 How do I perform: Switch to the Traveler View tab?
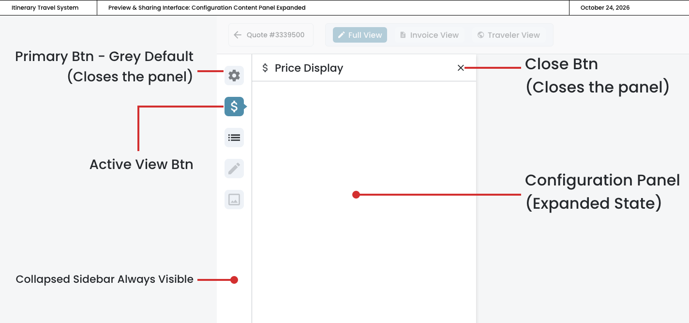coord(509,35)
